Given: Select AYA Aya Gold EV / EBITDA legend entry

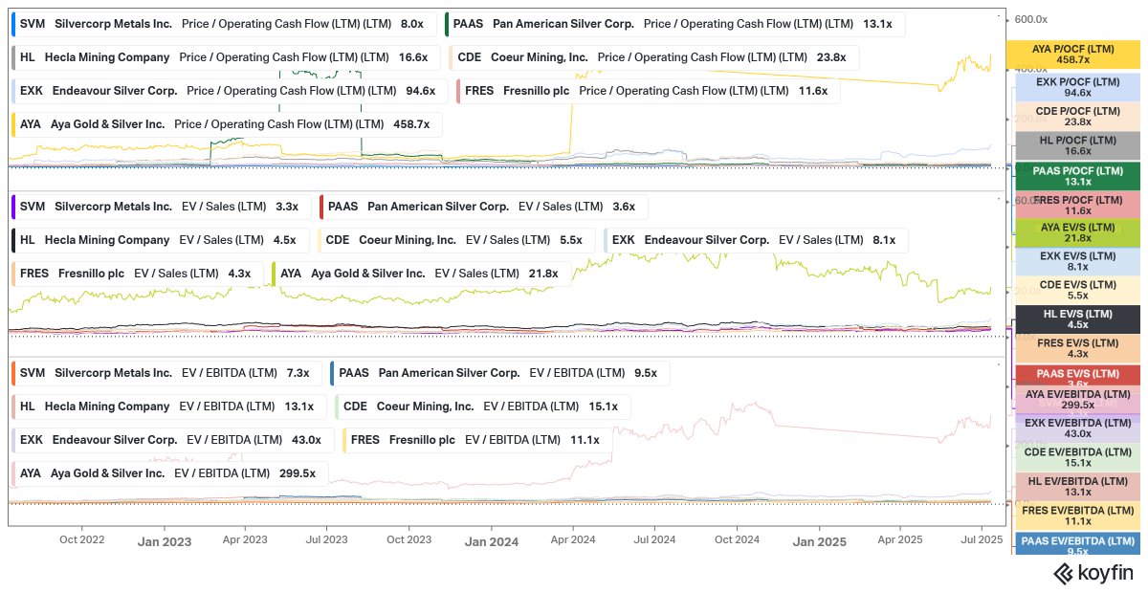Looking at the screenshot, I should pos(168,473).
